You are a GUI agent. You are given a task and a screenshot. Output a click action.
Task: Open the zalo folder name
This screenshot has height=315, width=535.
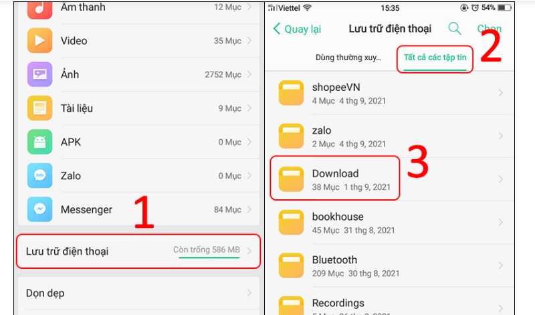[x=322, y=130]
